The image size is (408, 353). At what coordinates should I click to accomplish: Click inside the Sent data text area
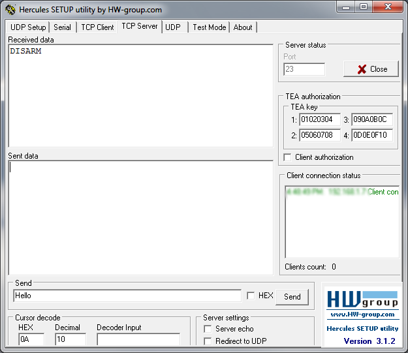tap(141, 218)
